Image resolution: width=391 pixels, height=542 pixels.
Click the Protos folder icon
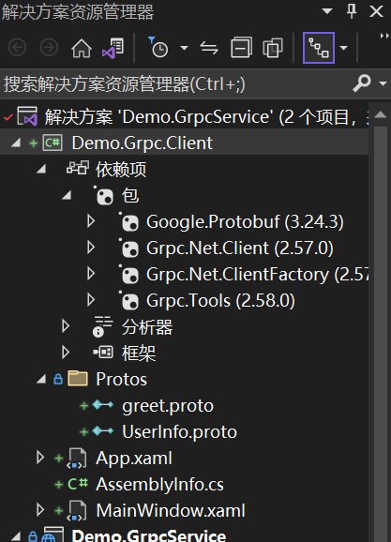(x=78, y=379)
